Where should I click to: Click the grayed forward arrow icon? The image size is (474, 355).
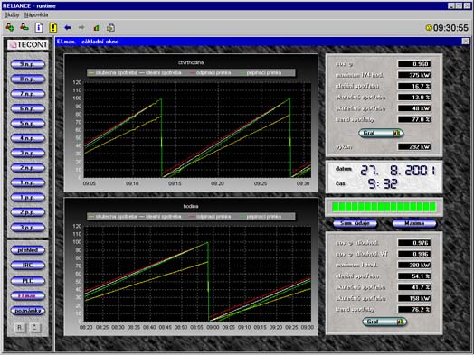pyautogui.click(x=81, y=27)
